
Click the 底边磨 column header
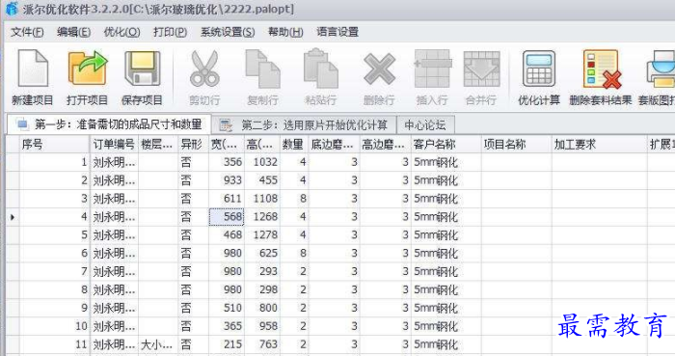(334, 145)
